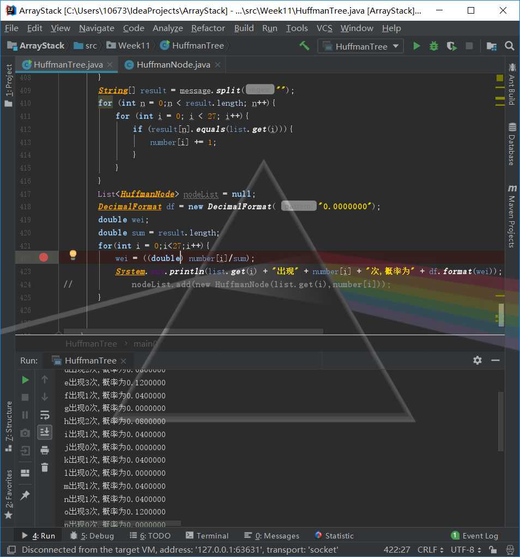Click the Search Everywhere magnifier
The image size is (520, 557).
point(509,46)
